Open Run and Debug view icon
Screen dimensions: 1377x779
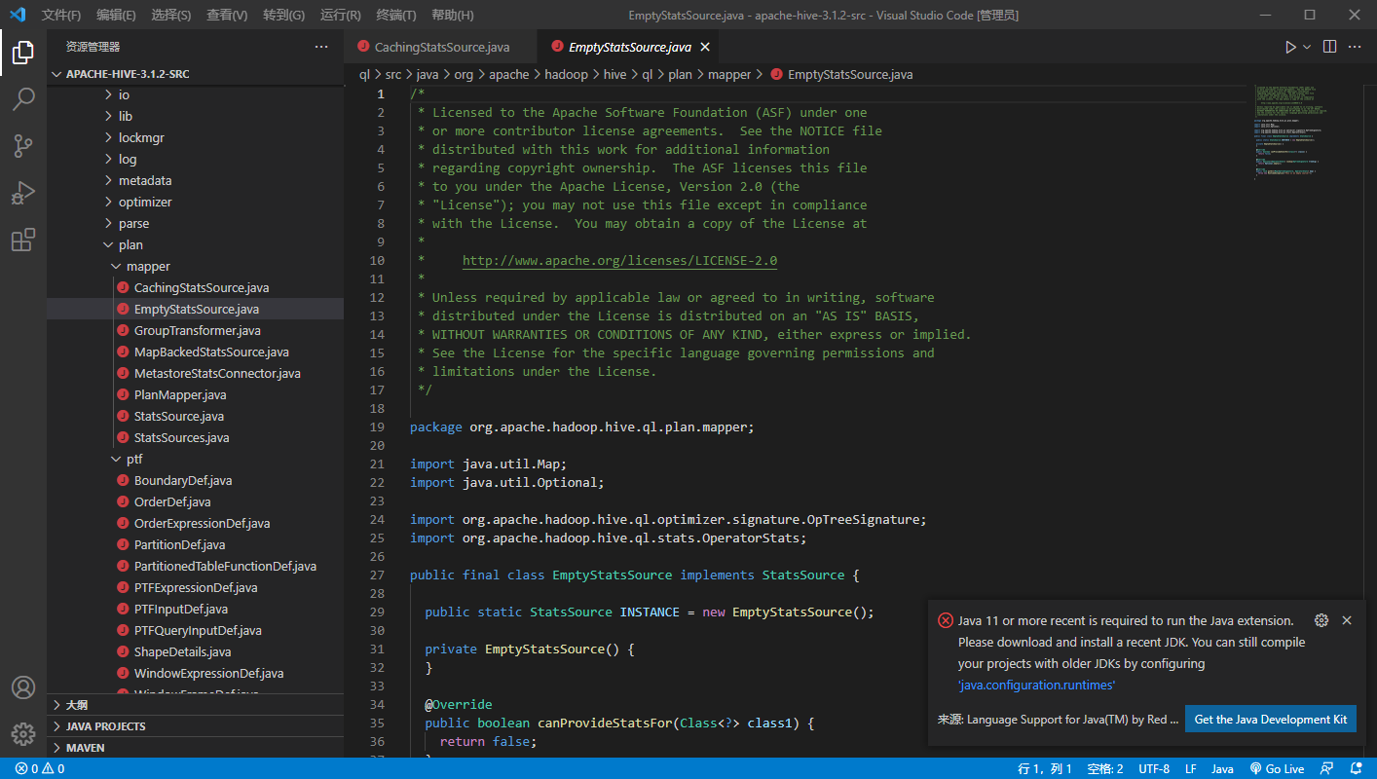pyautogui.click(x=23, y=193)
